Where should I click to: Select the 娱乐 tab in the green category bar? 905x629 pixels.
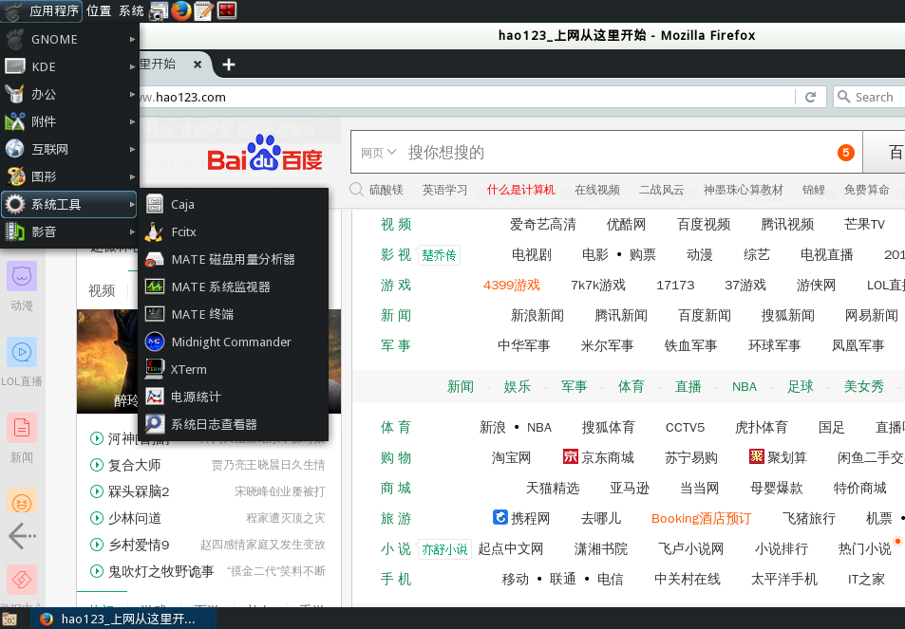click(x=518, y=386)
